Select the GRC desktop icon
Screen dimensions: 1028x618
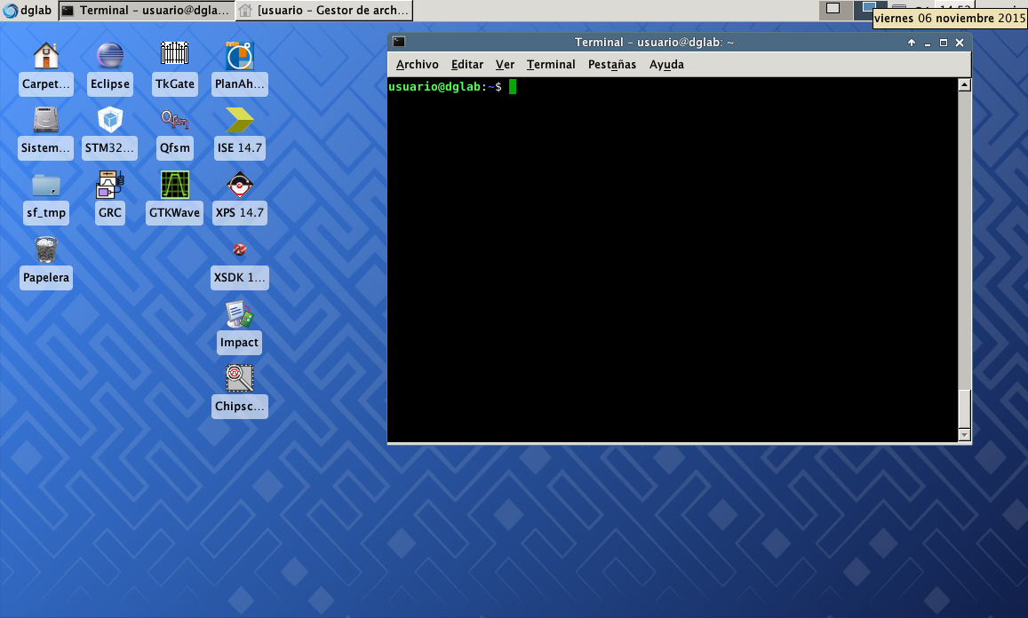tap(110, 186)
